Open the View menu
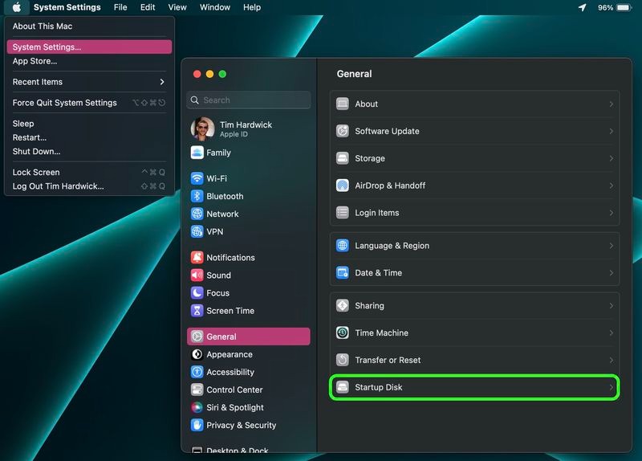 tap(177, 7)
